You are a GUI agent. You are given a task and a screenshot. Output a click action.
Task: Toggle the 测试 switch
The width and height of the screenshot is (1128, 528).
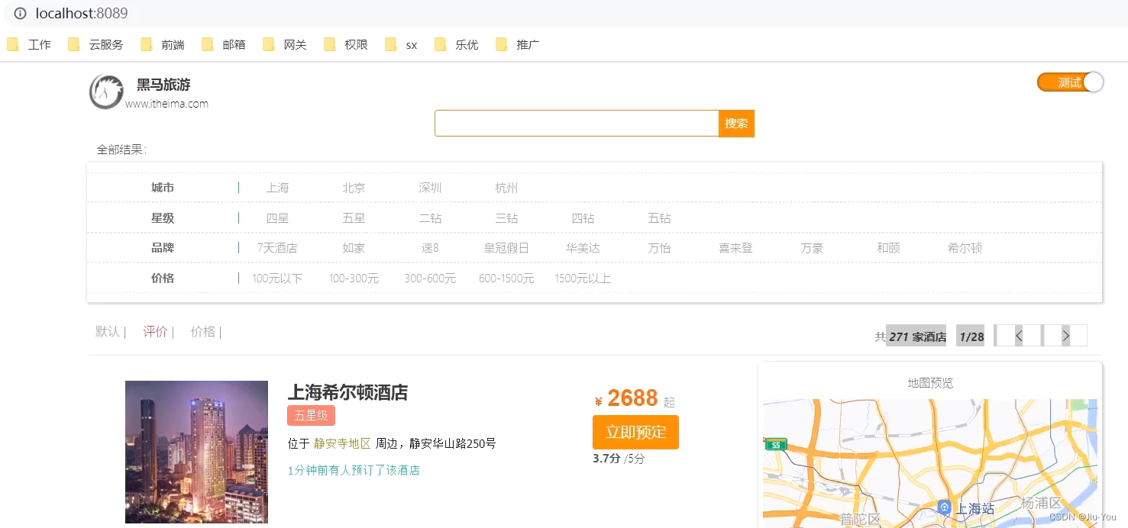pos(1070,82)
